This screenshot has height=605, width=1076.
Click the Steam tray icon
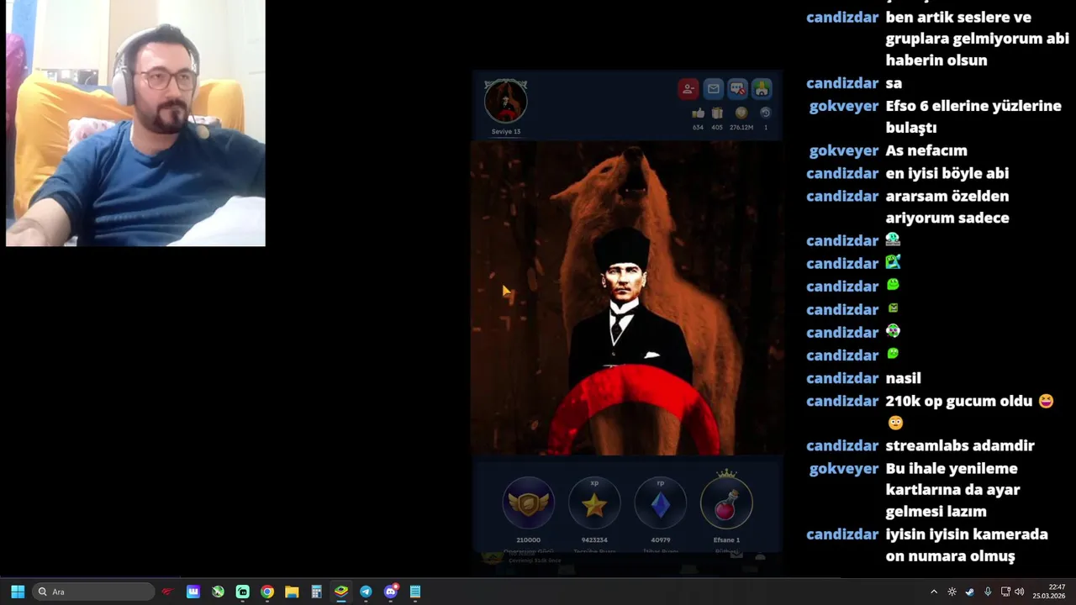(970, 592)
